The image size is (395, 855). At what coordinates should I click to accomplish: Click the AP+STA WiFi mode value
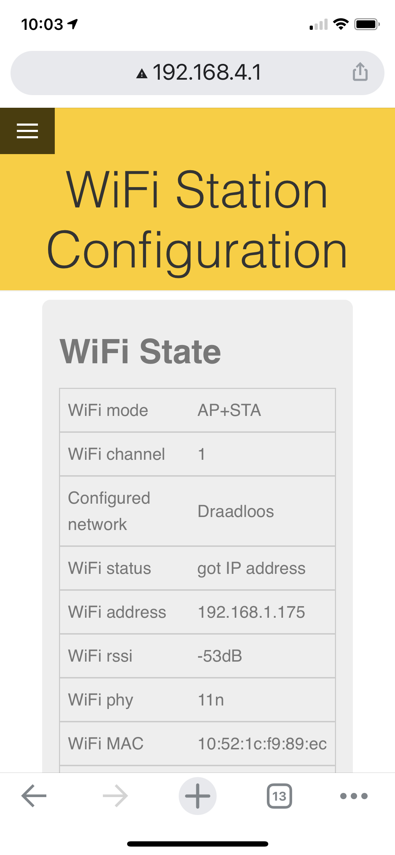pyautogui.click(x=229, y=410)
